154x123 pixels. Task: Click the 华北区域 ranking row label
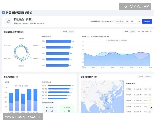[129, 100]
